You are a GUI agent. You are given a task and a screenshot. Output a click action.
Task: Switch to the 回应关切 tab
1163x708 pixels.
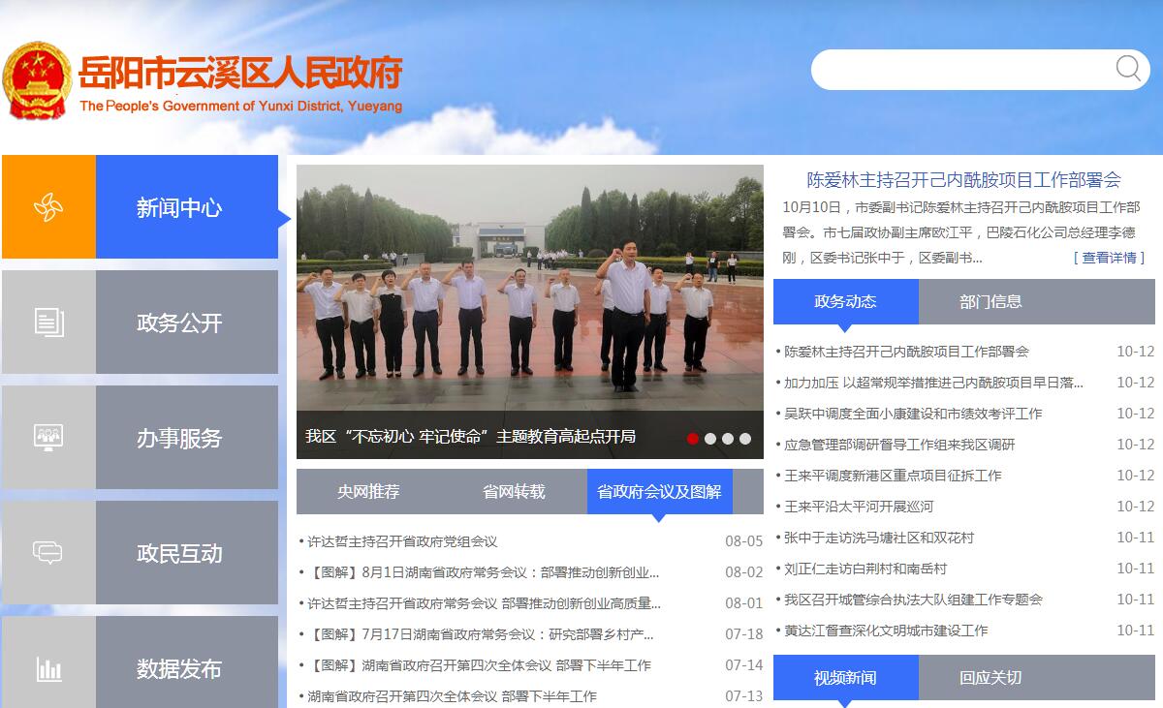click(990, 677)
